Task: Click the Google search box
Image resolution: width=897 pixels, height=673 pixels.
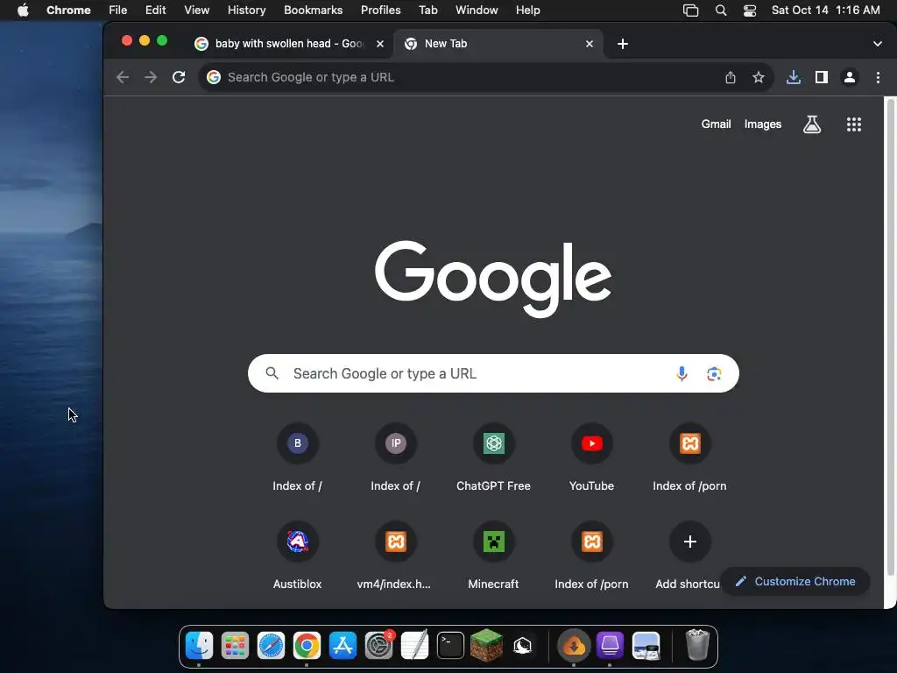Action: pos(493,373)
